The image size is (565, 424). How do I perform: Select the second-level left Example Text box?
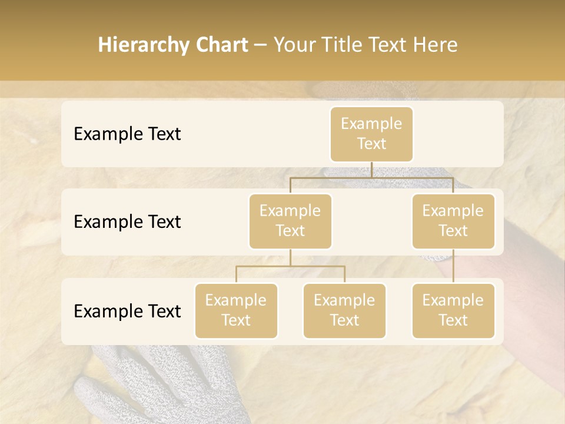pyautogui.click(x=290, y=221)
